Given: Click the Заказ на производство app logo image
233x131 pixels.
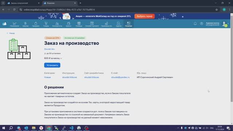Looking at the screenshot, I should pyautogui.click(x=19, y=49).
